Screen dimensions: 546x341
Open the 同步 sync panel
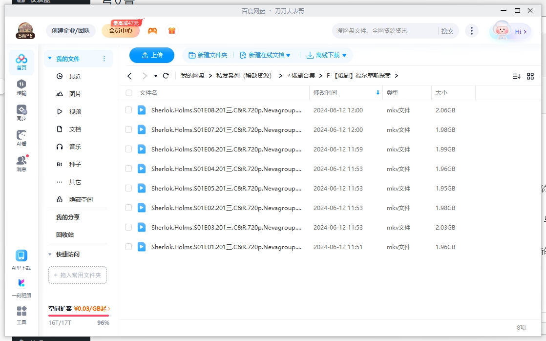click(x=21, y=112)
